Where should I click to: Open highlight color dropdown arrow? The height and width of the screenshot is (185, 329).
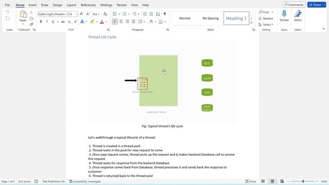click(97, 22)
